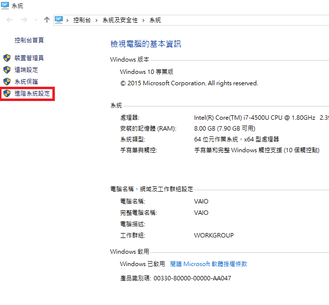Select 控制台 in the breadcrumb path
The width and height of the screenshot is (329, 305).
82,20
